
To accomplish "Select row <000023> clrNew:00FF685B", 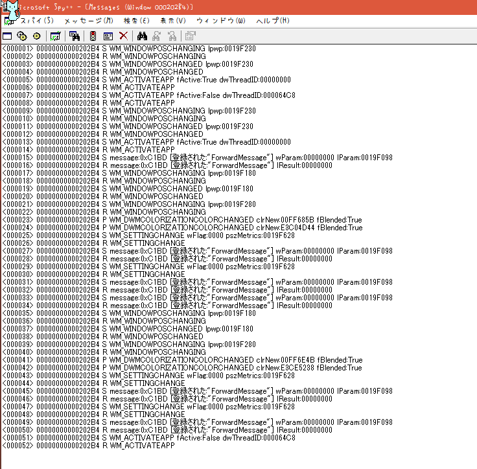I will pos(182,220).
